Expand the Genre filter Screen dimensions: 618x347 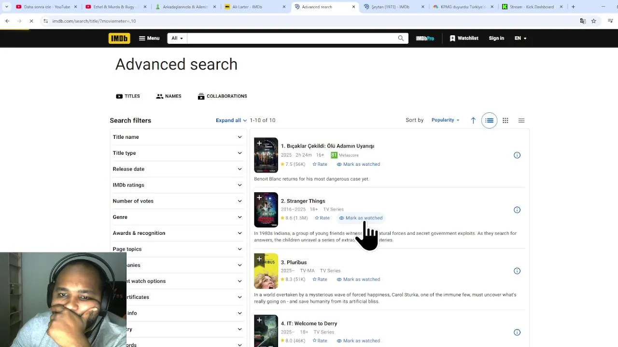click(x=178, y=217)
